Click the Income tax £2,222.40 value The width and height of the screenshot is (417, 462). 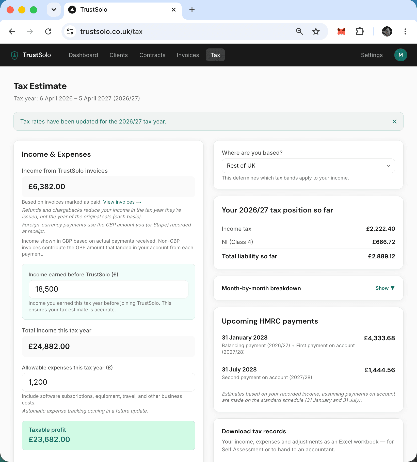(x=380, y=229)
